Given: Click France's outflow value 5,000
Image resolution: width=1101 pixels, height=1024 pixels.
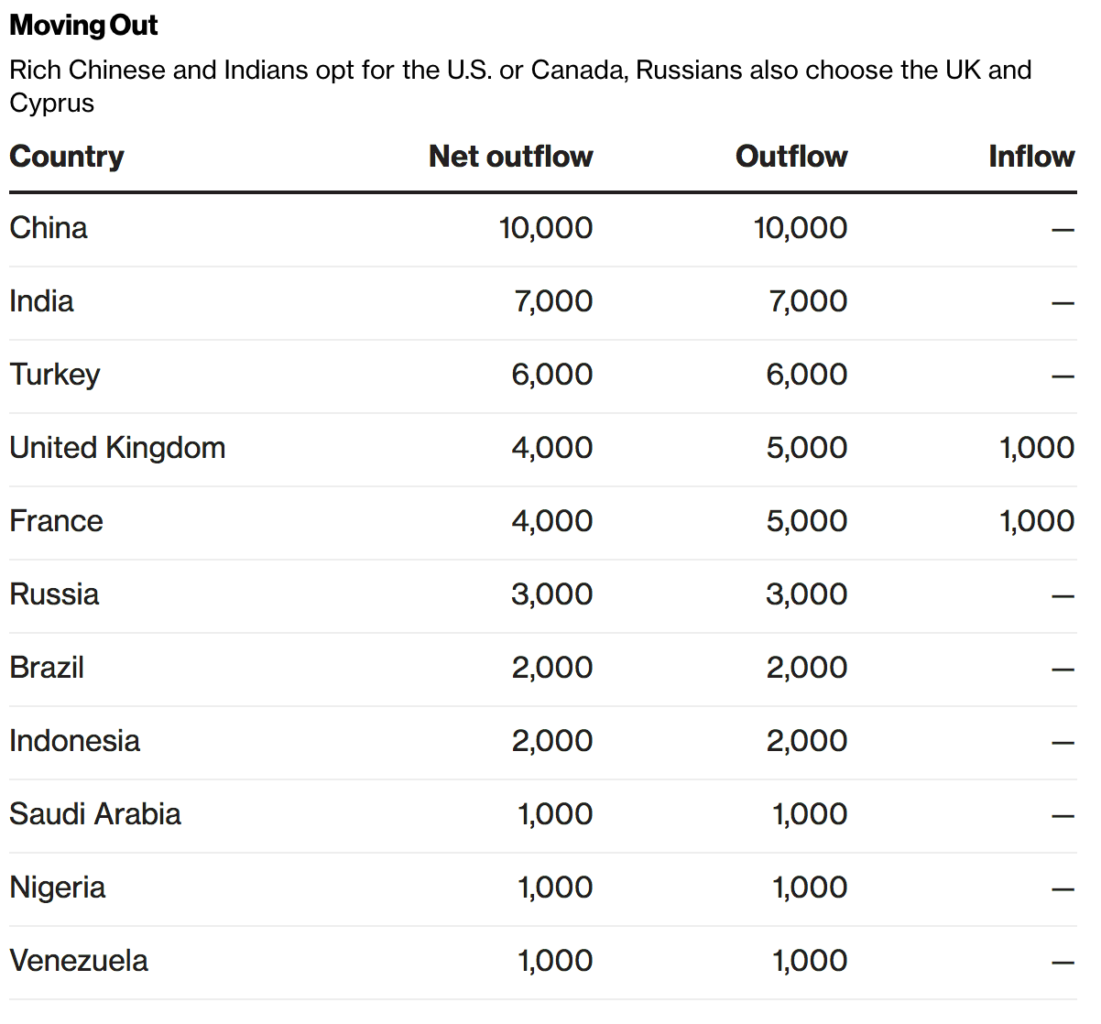Looking at the screenshot, I should point(807,521).
